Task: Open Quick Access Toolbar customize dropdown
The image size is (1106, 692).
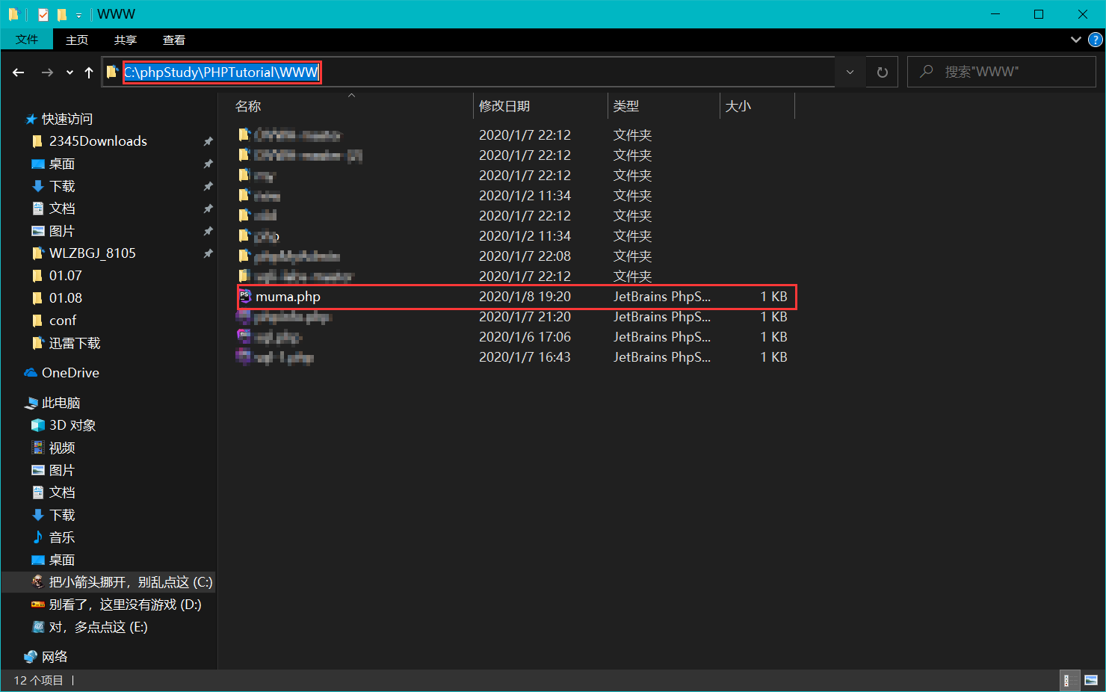Action: tap(78, 15)
